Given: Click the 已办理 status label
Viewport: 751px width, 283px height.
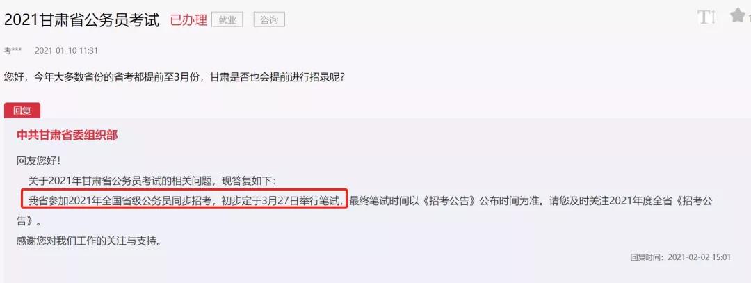Looking at the screenshot, I should click(x=188, y=19).
